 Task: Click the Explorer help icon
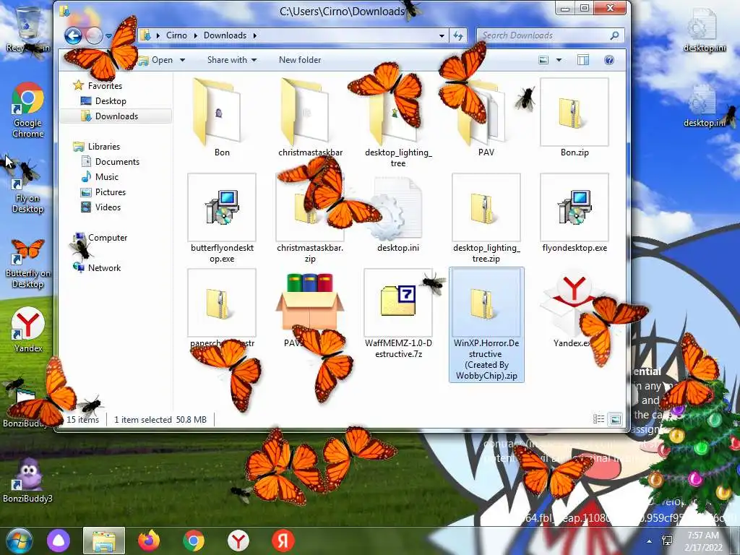tap(608, 60)
